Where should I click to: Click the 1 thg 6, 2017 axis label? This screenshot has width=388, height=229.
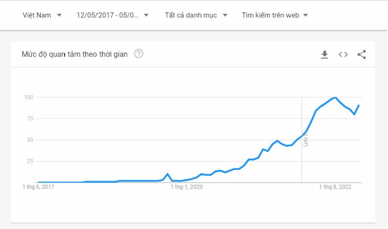click(38, 187)
